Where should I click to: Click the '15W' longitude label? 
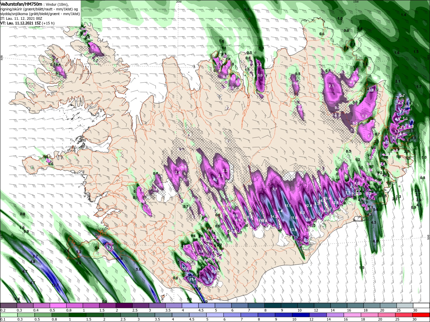click(x=356, y=2)
